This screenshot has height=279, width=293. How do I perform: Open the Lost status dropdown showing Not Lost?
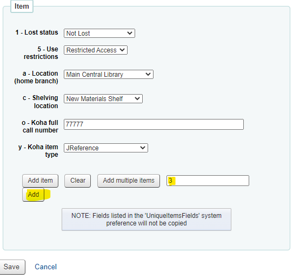point(99,34)
